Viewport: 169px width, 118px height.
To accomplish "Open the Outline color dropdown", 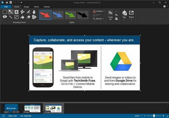I will (99, 11).
